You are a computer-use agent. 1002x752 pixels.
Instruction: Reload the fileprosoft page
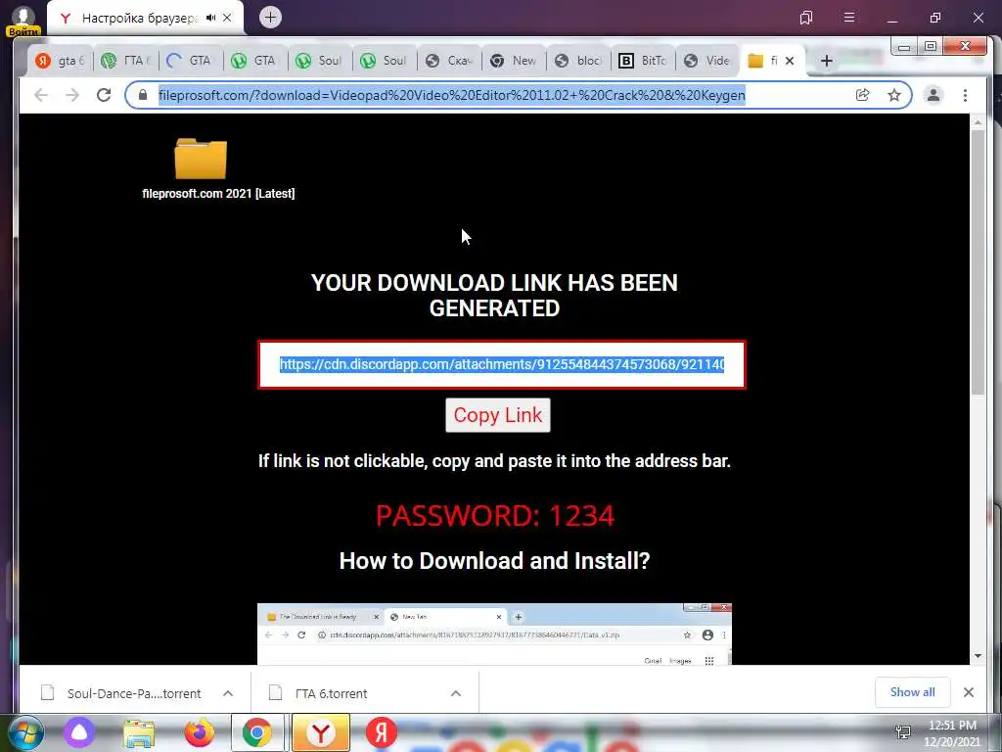104,95
